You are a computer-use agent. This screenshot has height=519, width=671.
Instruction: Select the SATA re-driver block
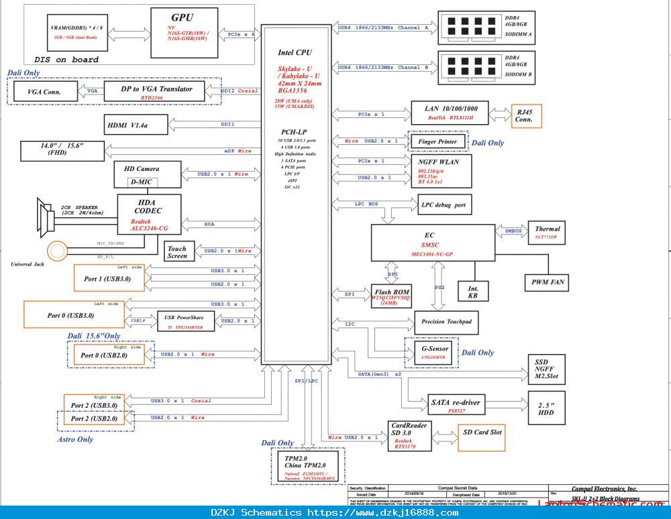pyautogui.click(x=456, y=404)
